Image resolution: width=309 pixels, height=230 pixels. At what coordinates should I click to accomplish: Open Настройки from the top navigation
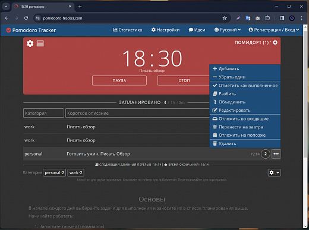(x=165, y=30)
